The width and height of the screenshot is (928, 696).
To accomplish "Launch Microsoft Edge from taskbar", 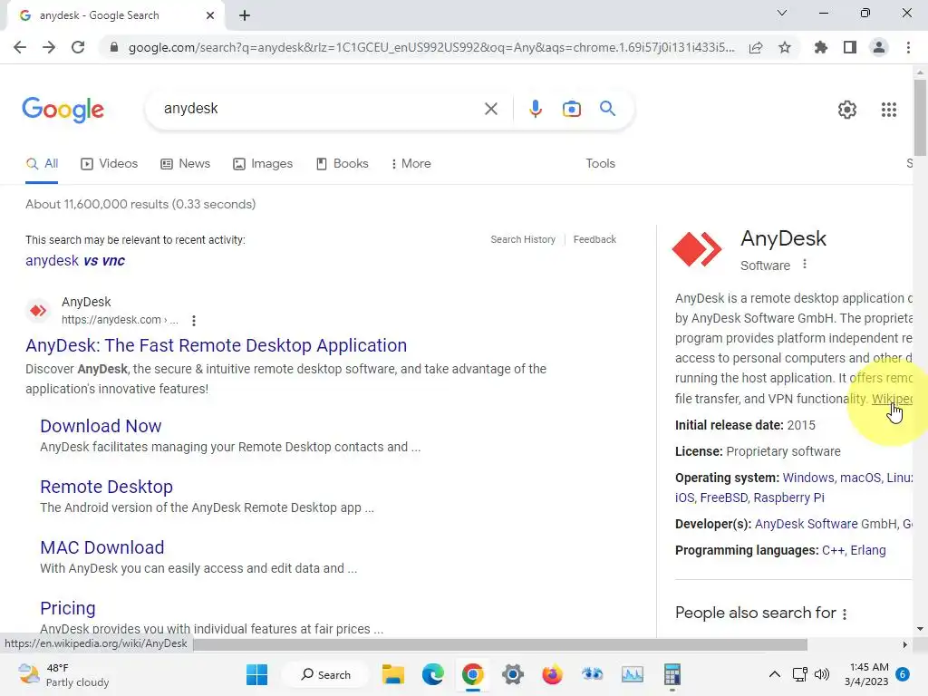I will [x=432, y=674].
